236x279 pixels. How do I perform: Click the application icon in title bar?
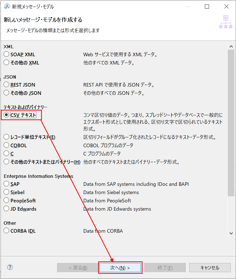tap(7, 6)
